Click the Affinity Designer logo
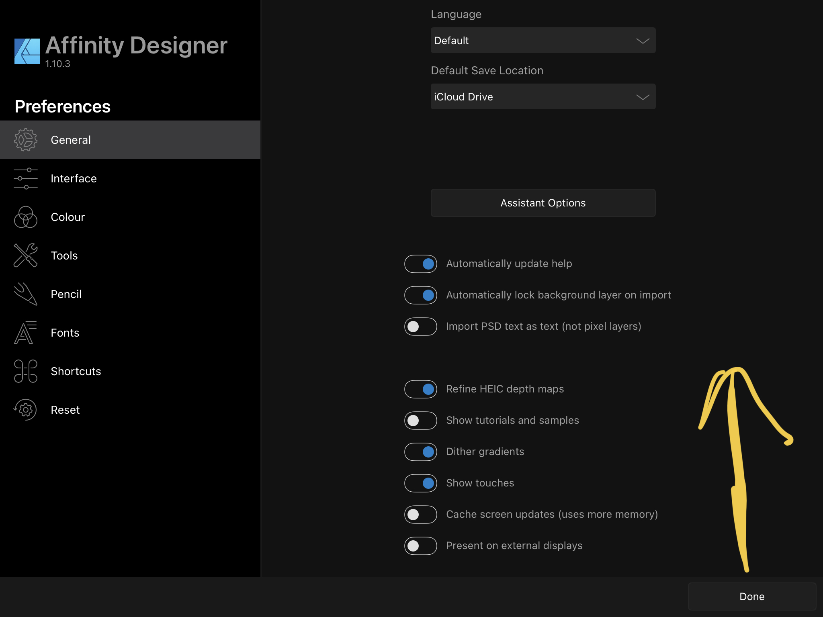 point(27,51)
